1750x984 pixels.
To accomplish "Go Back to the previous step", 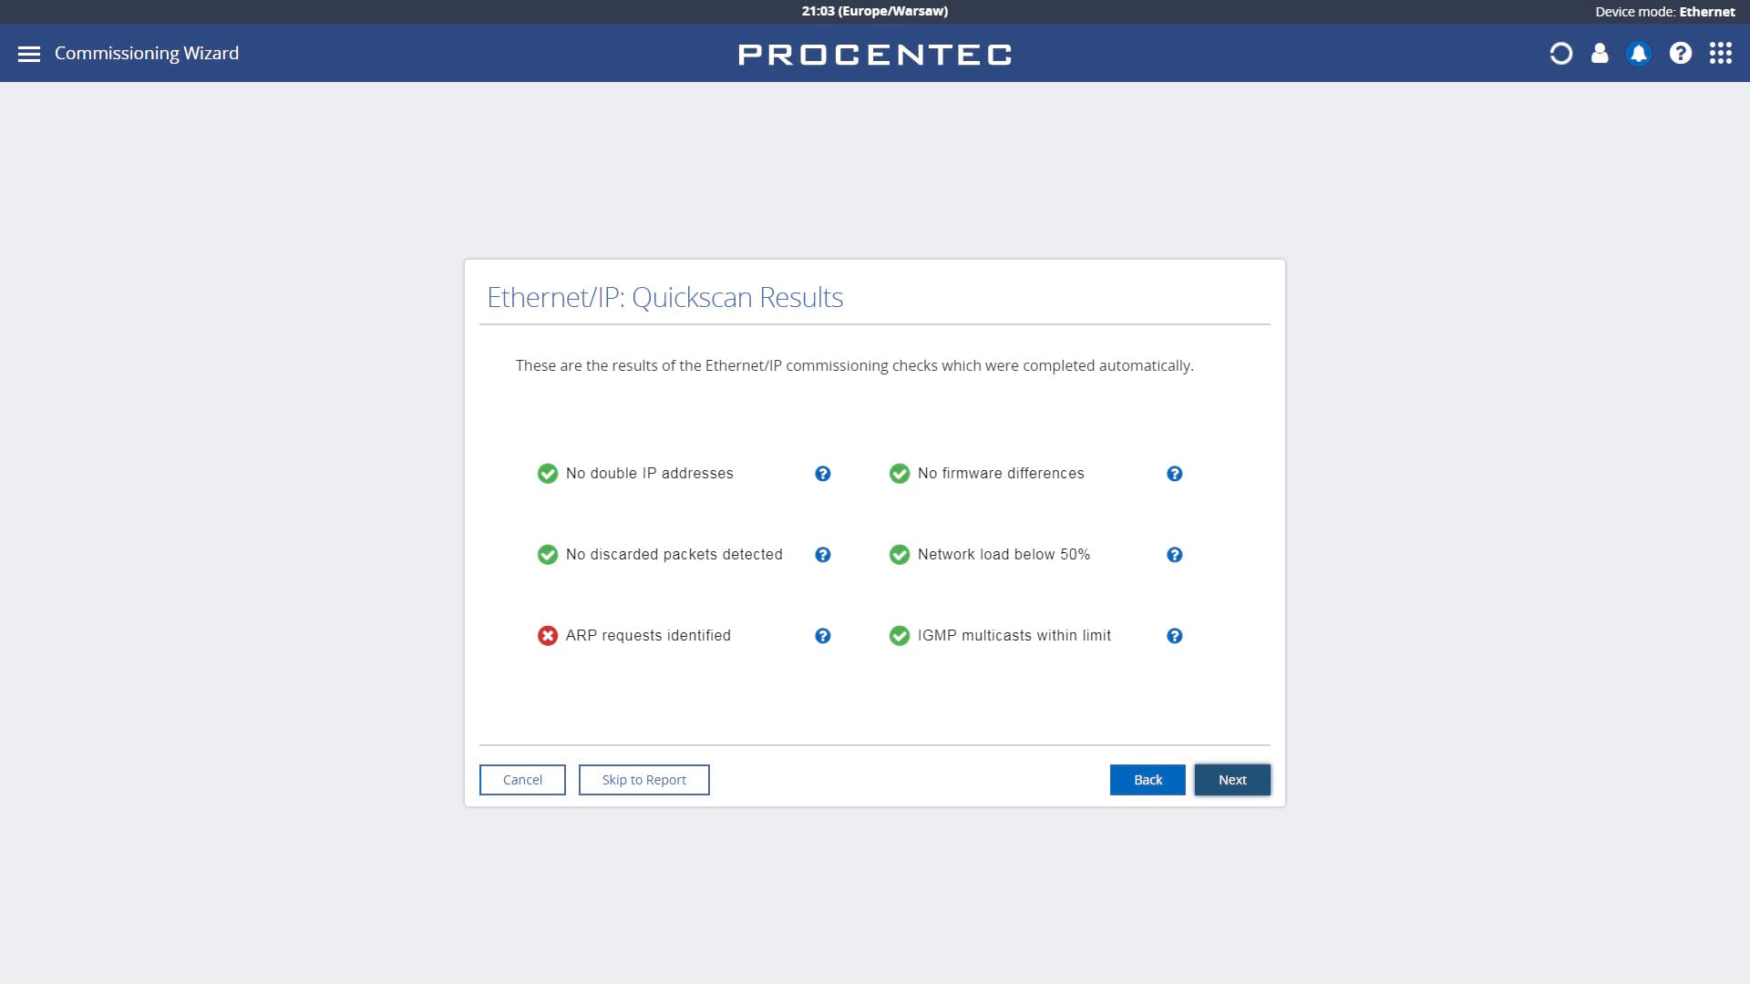I will pyautogui.click(x=1148, y=780).
